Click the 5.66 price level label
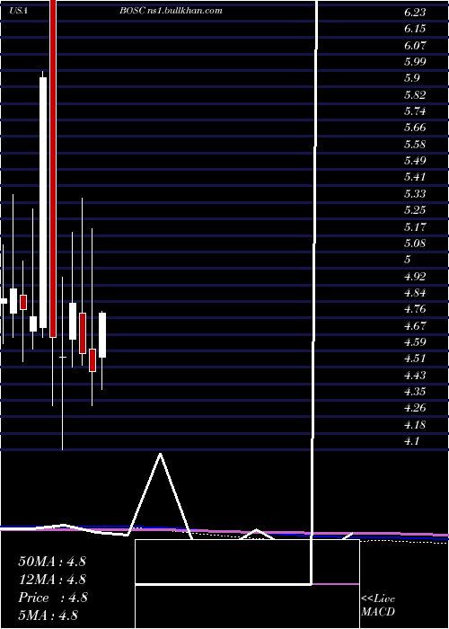This screenshot has height=629, width=449. pyautogui.click(x=415, y=128)
